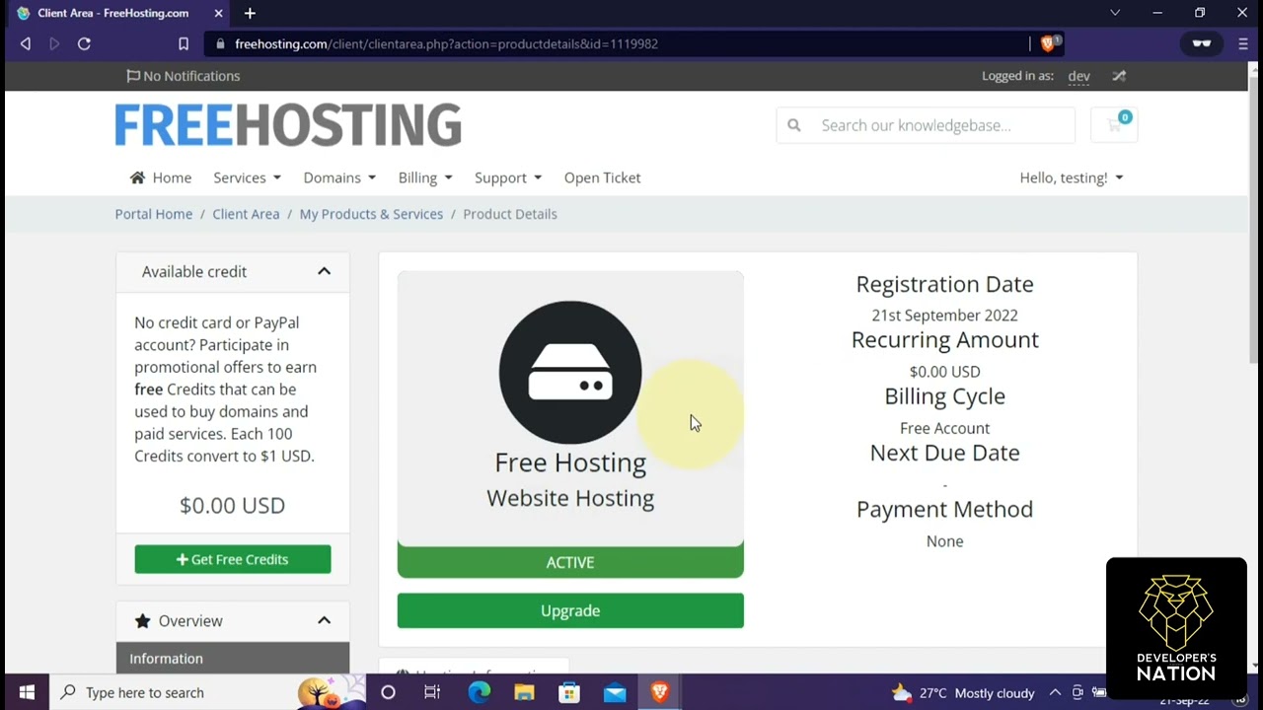
Task: Open the Brave wallet glasses icon
Action: tap(1201, 43)
